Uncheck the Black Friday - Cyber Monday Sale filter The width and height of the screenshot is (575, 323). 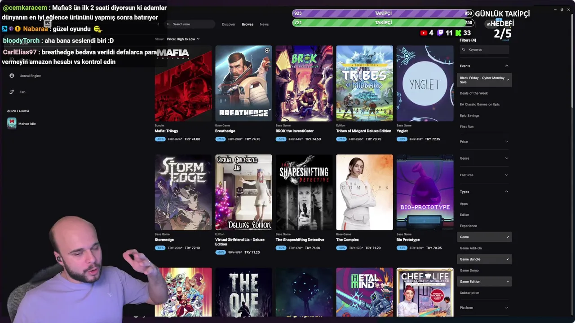click(x=484, y=80)
